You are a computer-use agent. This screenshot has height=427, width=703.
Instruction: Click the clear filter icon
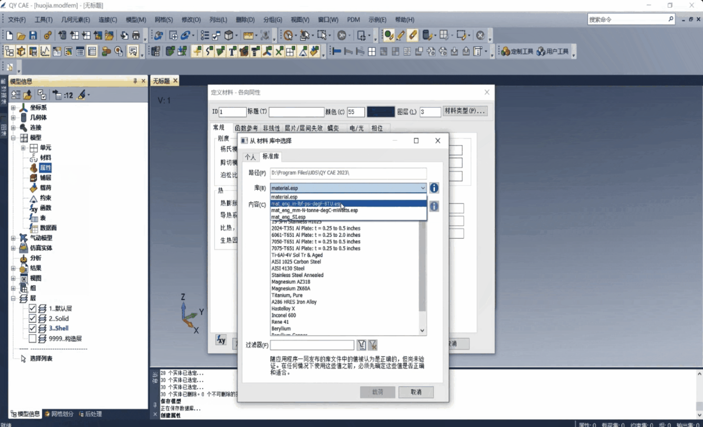(373, 345)
